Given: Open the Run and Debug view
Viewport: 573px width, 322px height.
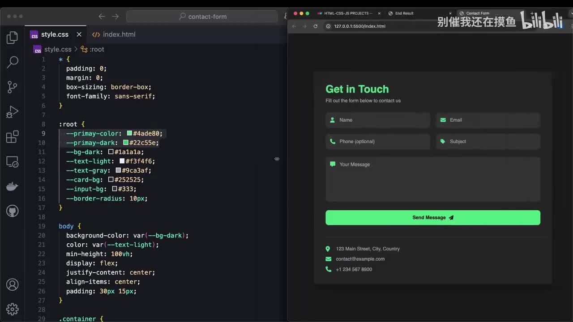Looking at the screenshot, I should [13, 112].
